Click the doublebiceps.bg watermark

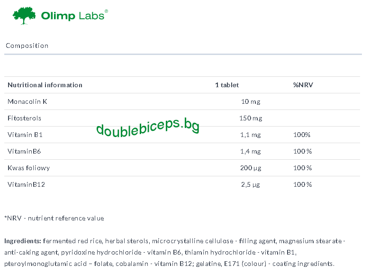coord(148,128)
